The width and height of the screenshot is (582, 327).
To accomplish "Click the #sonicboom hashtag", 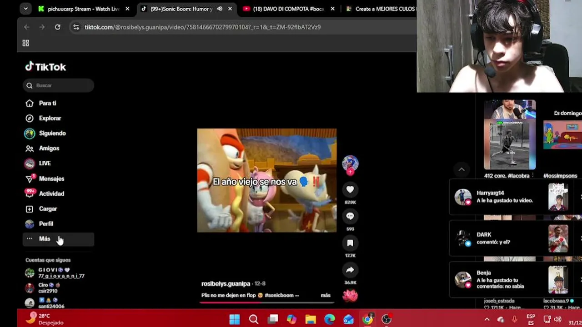I will point(279,295).
